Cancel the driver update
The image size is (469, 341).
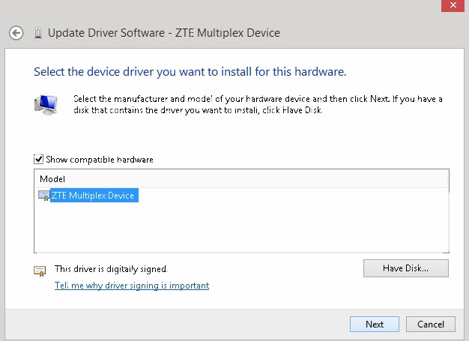click(x=431, y=325)
